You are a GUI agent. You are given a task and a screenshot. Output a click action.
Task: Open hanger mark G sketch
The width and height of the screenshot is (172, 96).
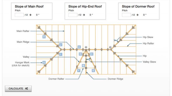pos(44,62)
